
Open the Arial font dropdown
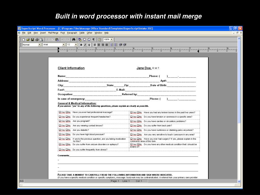(64, 45)
